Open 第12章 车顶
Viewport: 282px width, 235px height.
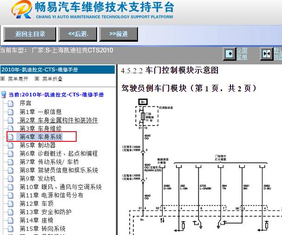pos(37,203)
